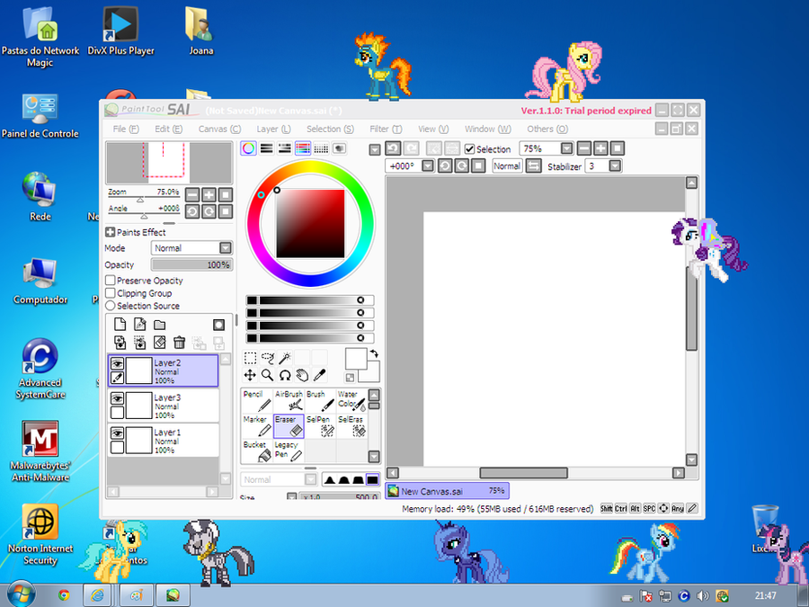
Task: Open the Edit menu
Action: (169, 129)
